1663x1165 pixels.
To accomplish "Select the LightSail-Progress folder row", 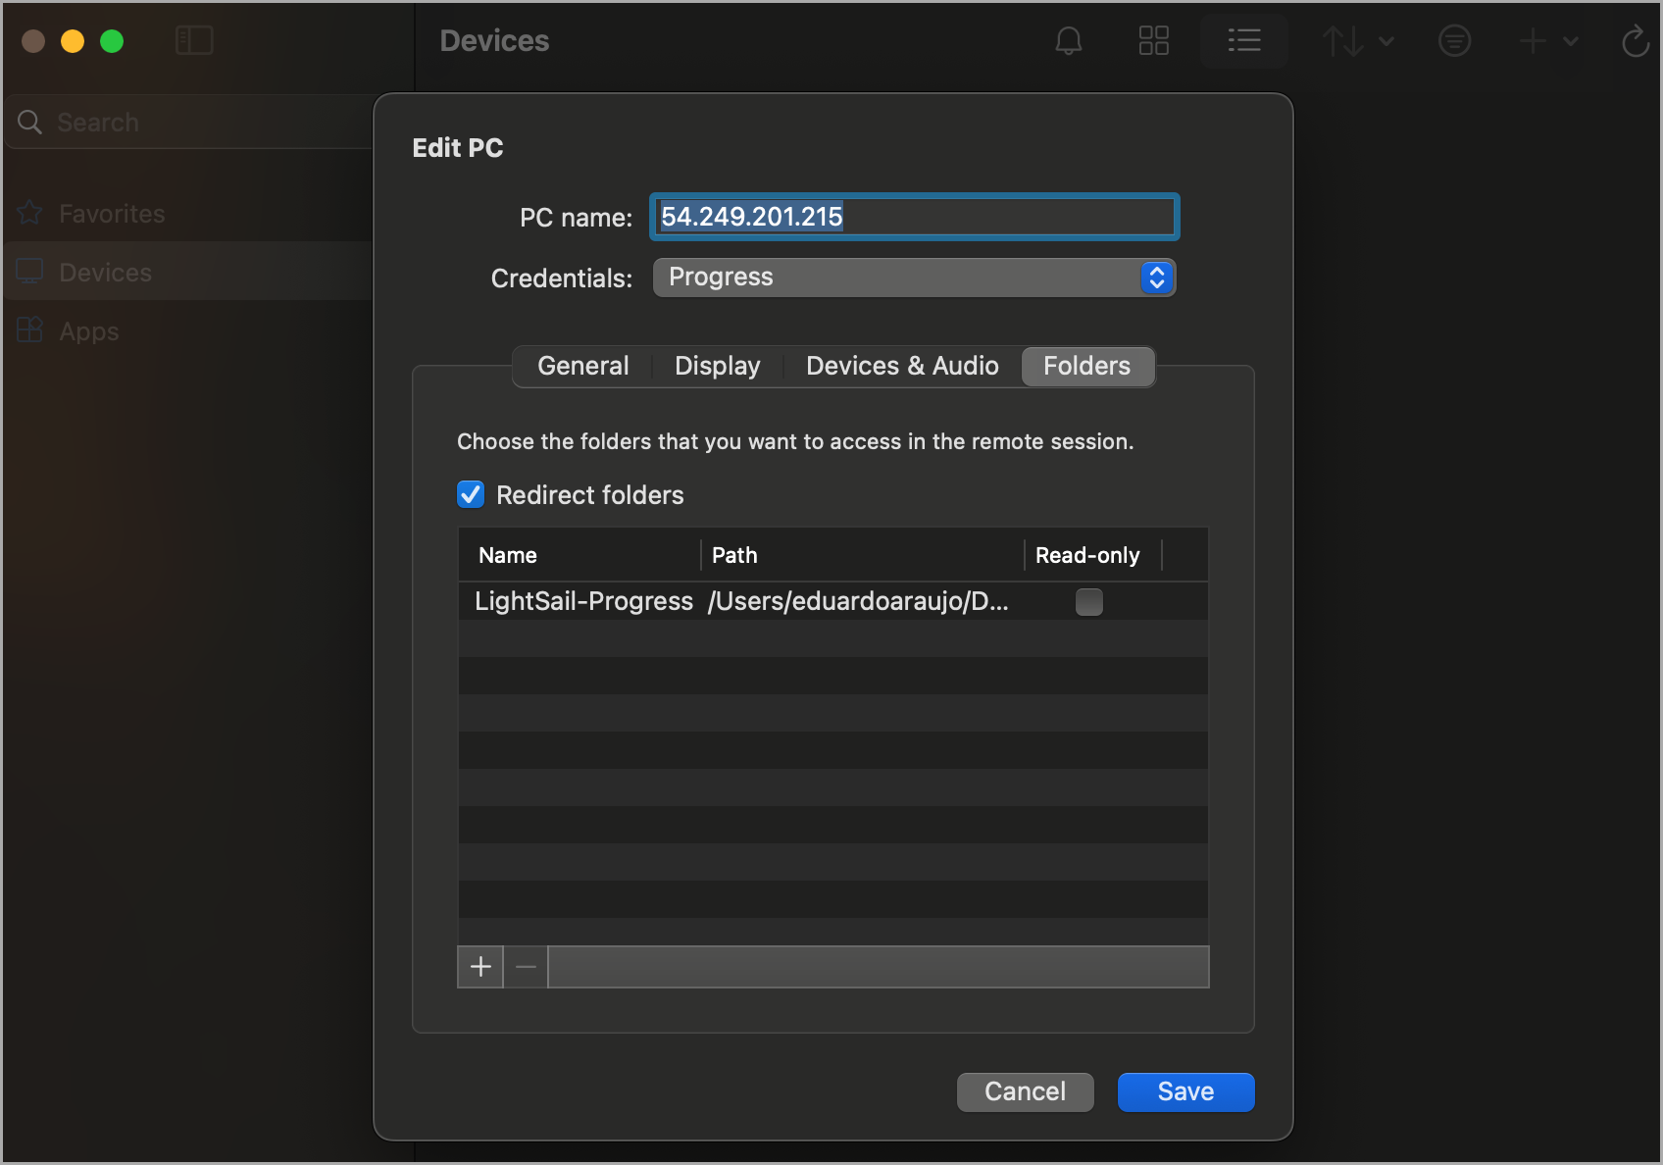I will coord(833,601).
